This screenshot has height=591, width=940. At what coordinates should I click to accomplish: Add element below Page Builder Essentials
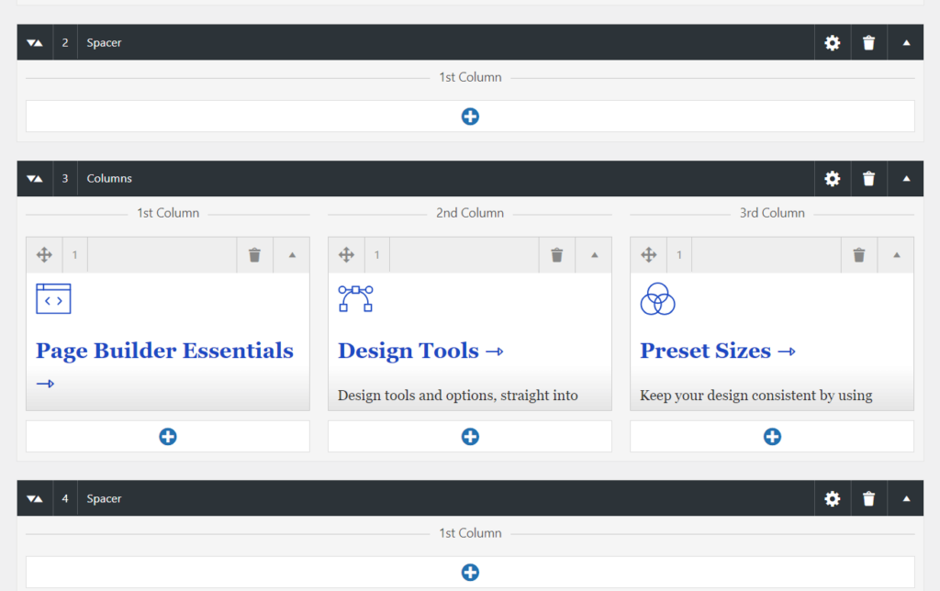tap(168, 436)
